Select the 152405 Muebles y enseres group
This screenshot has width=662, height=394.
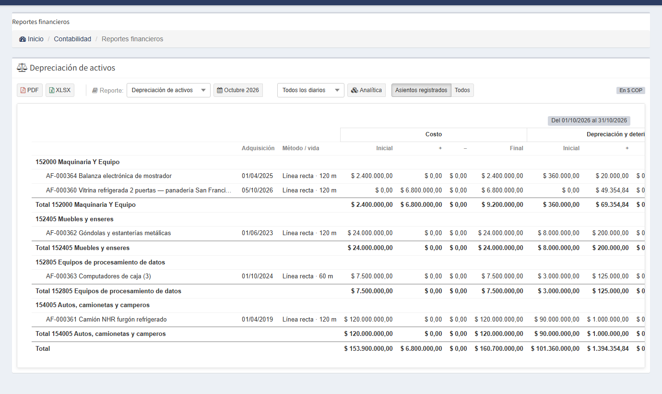[x=338, y=219]
